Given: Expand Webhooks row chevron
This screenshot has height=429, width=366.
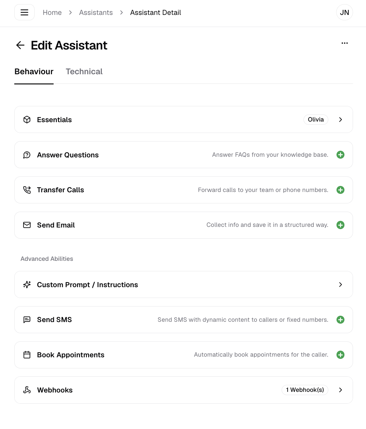Looking at the screenshot, I should tap(340, 390).
